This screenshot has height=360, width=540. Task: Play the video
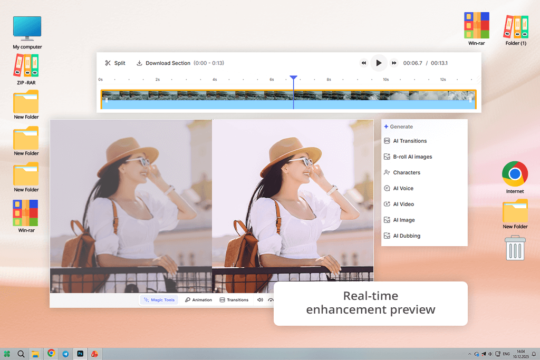[379, 63]
